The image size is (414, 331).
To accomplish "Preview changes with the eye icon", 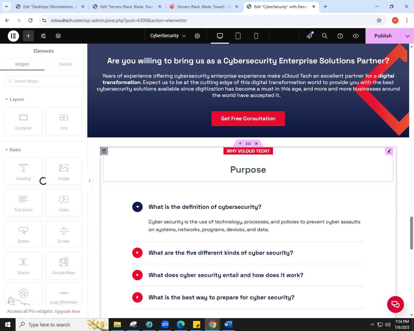I will (x=356, y=36).
